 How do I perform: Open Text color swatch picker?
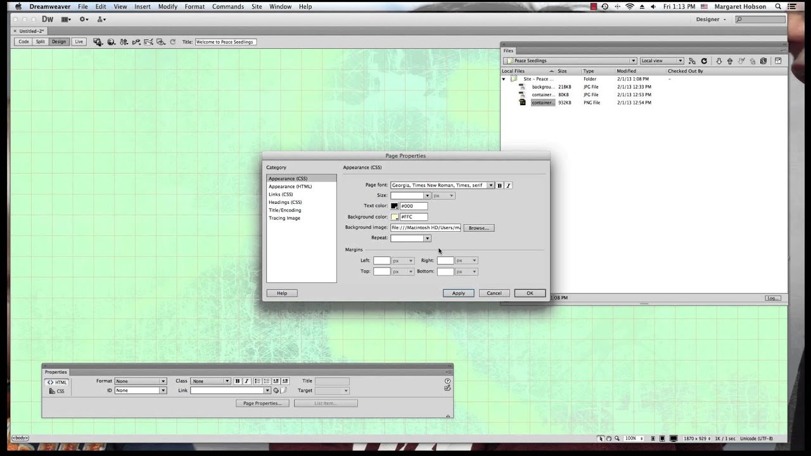[395, 206]
